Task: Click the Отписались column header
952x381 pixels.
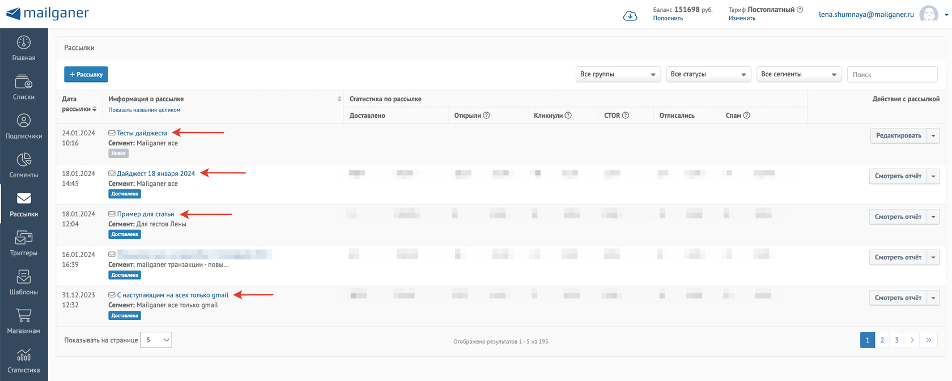Action: [677, 115]
